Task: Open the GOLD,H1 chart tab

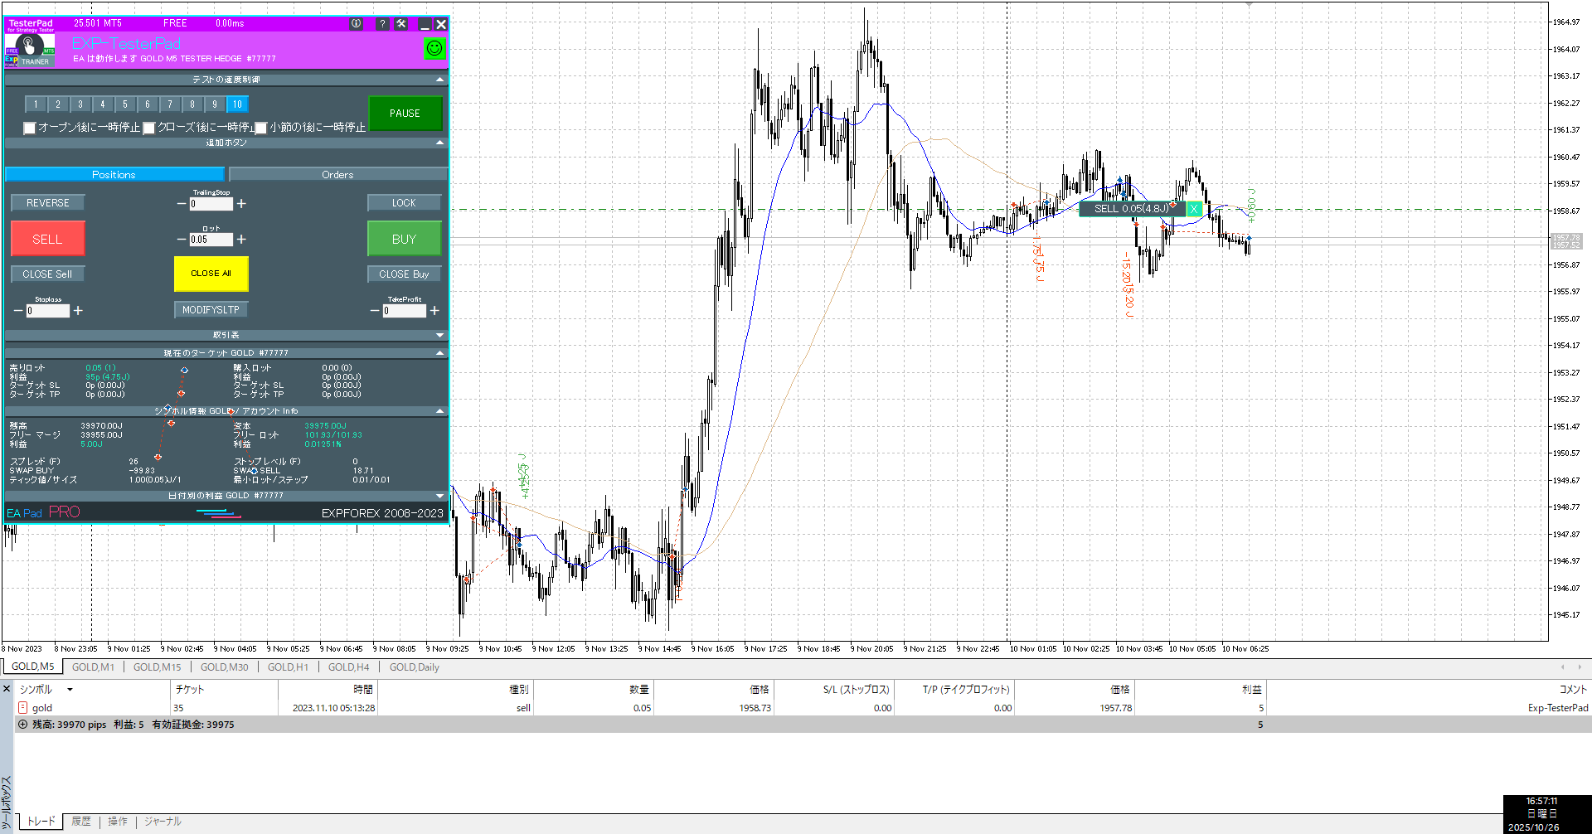Action: coord(288,667)
